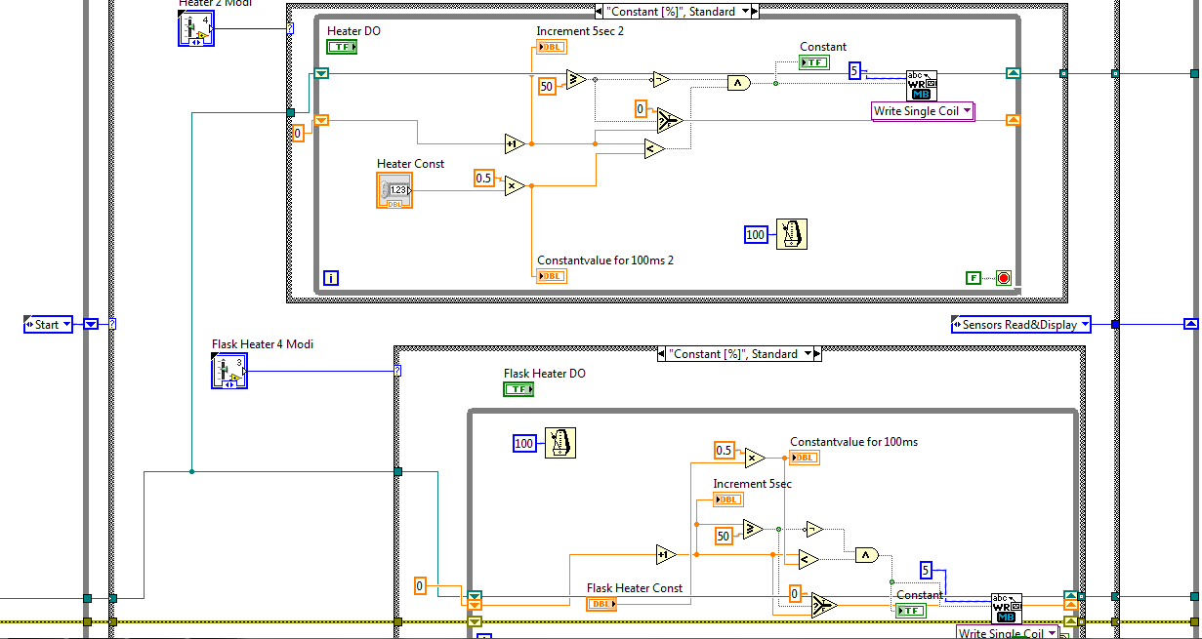
Task: Click the loop iteration 'i' terminal
Action: [332, 278]
